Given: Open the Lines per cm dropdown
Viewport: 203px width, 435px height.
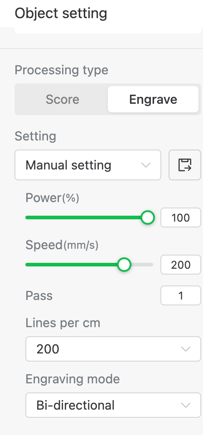Looking at the screenshot, I should coord(113,349).
